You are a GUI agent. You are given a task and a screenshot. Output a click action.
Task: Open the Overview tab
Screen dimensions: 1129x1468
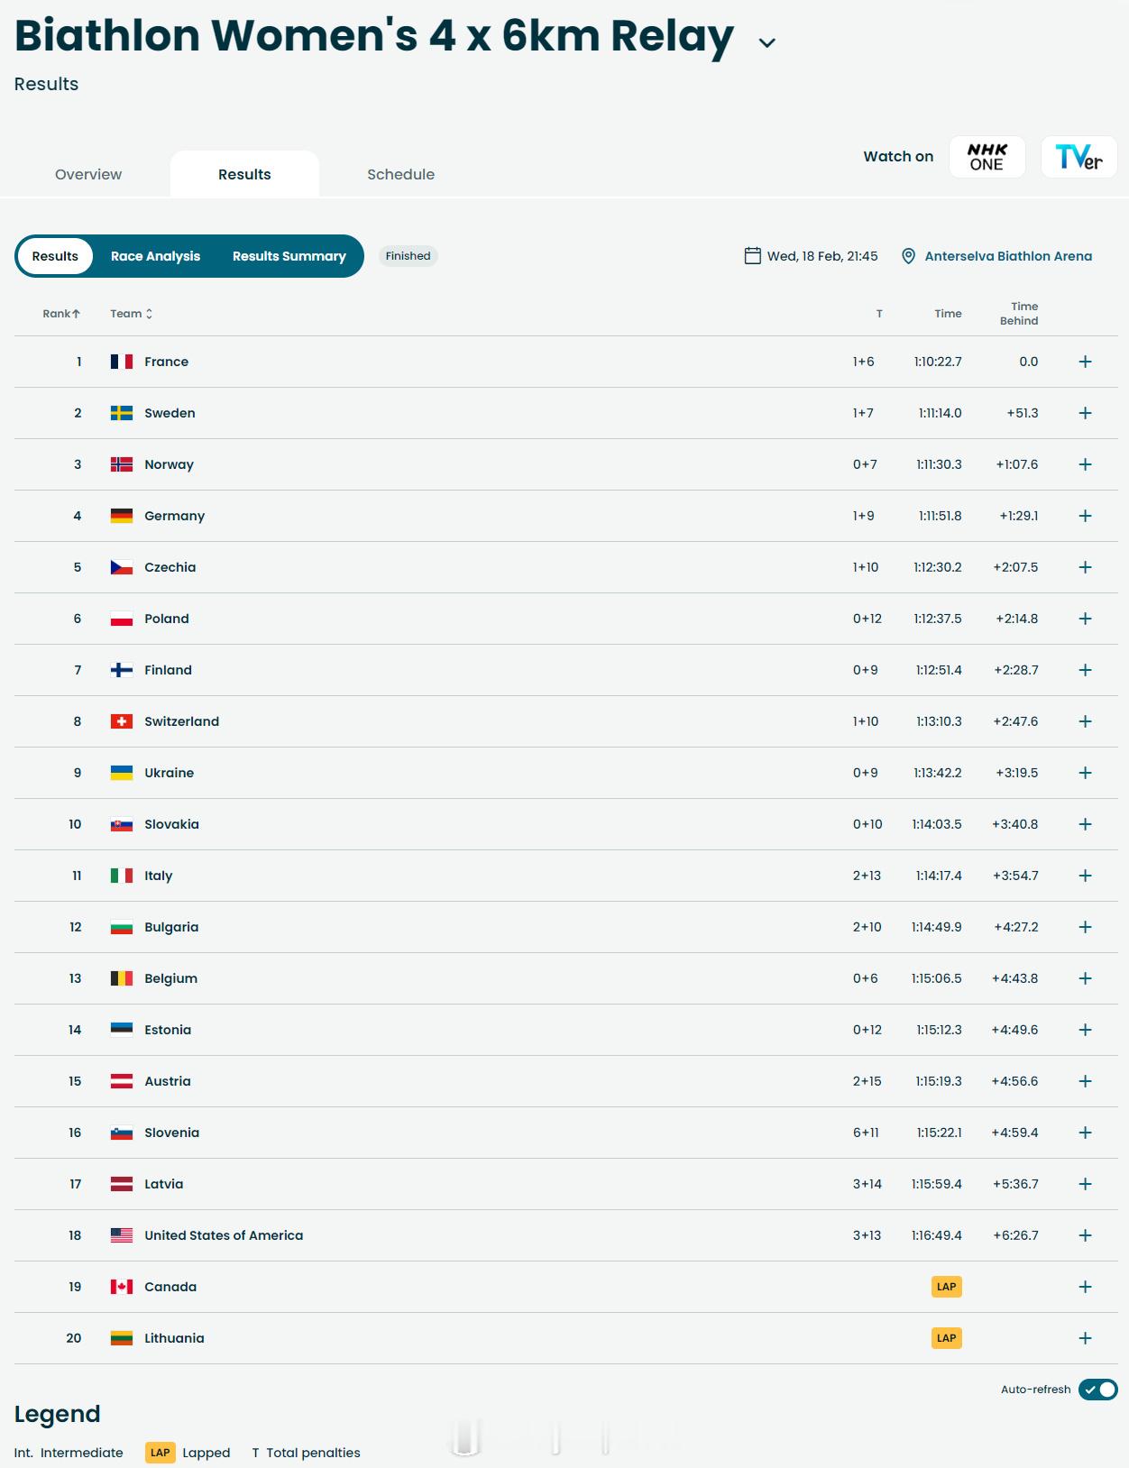point(88,174)
